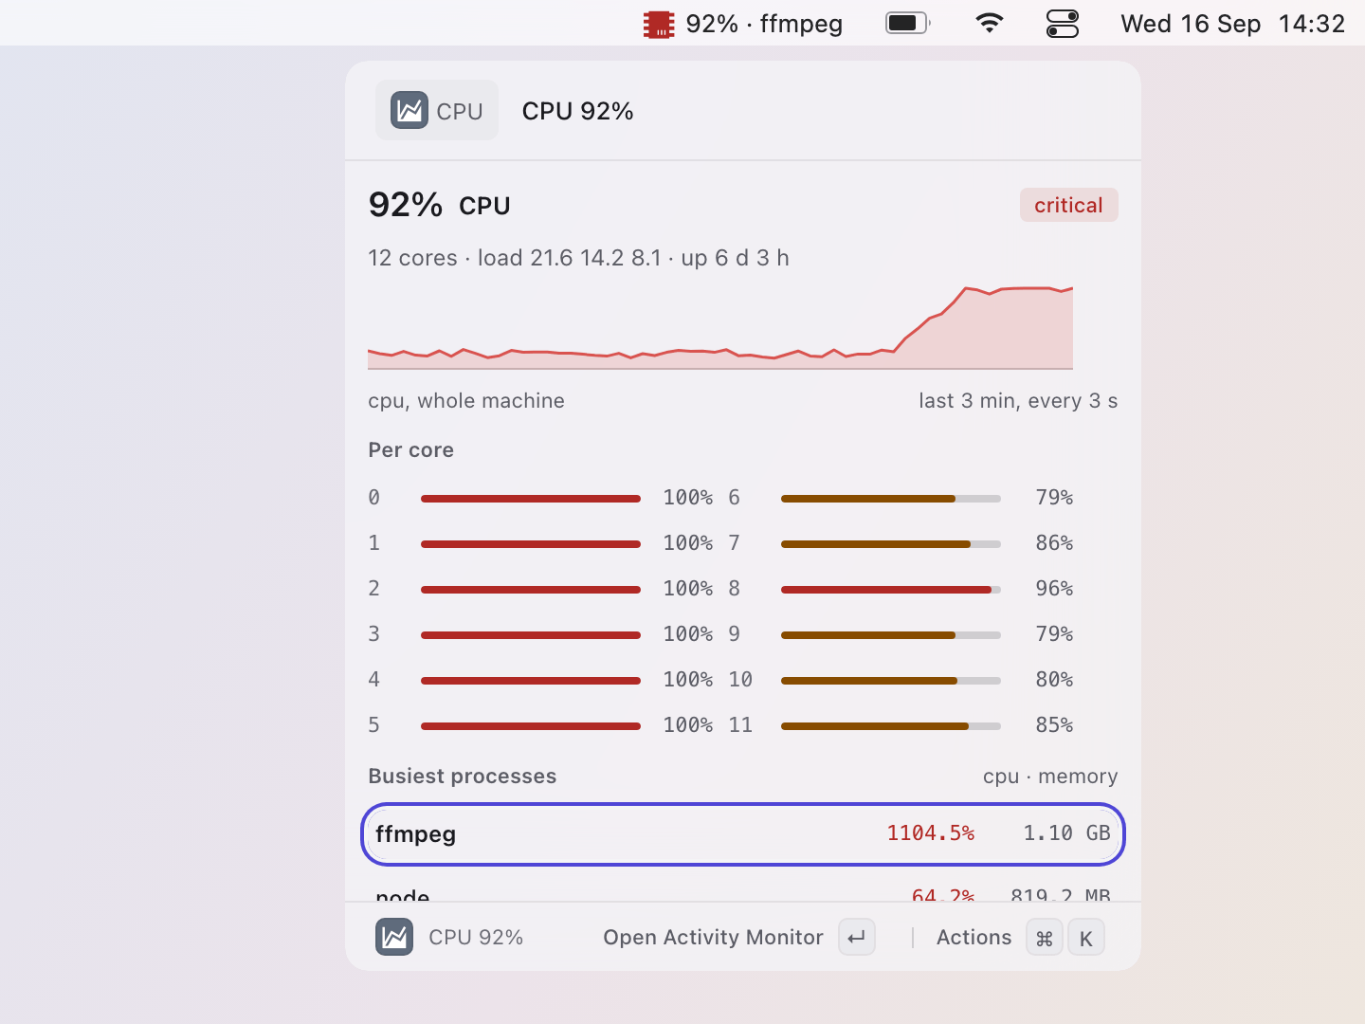
Task: Click core 1 usage bar
Action: (x=531, y=543)
